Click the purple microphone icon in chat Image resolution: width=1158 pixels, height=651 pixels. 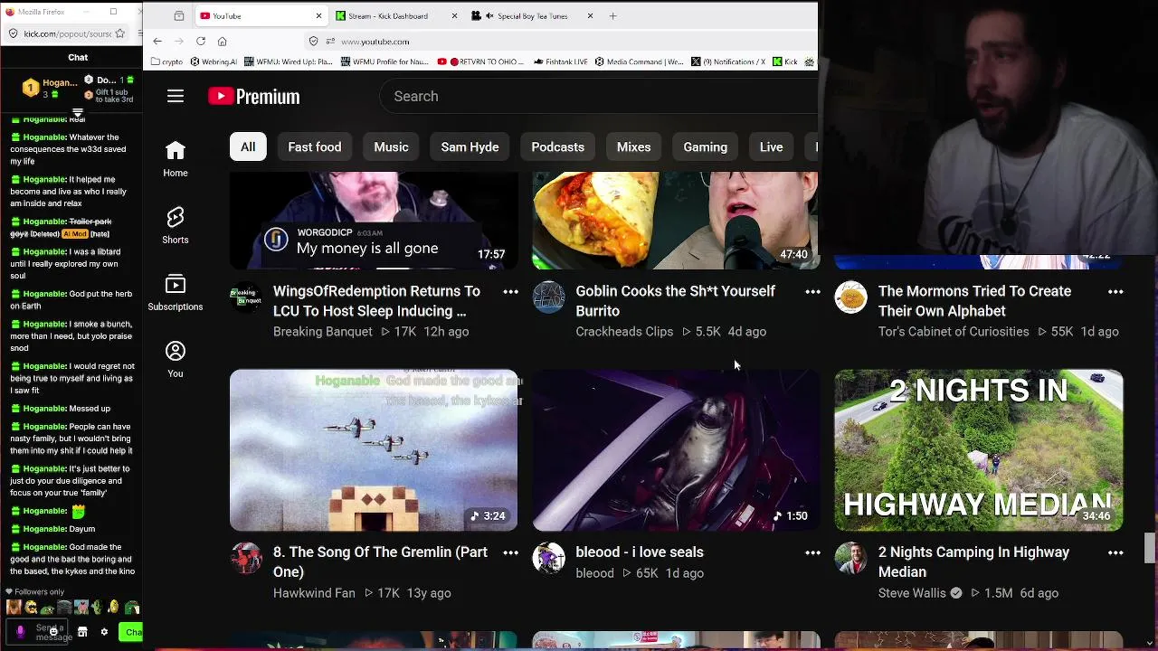click(x=21, y=632)
